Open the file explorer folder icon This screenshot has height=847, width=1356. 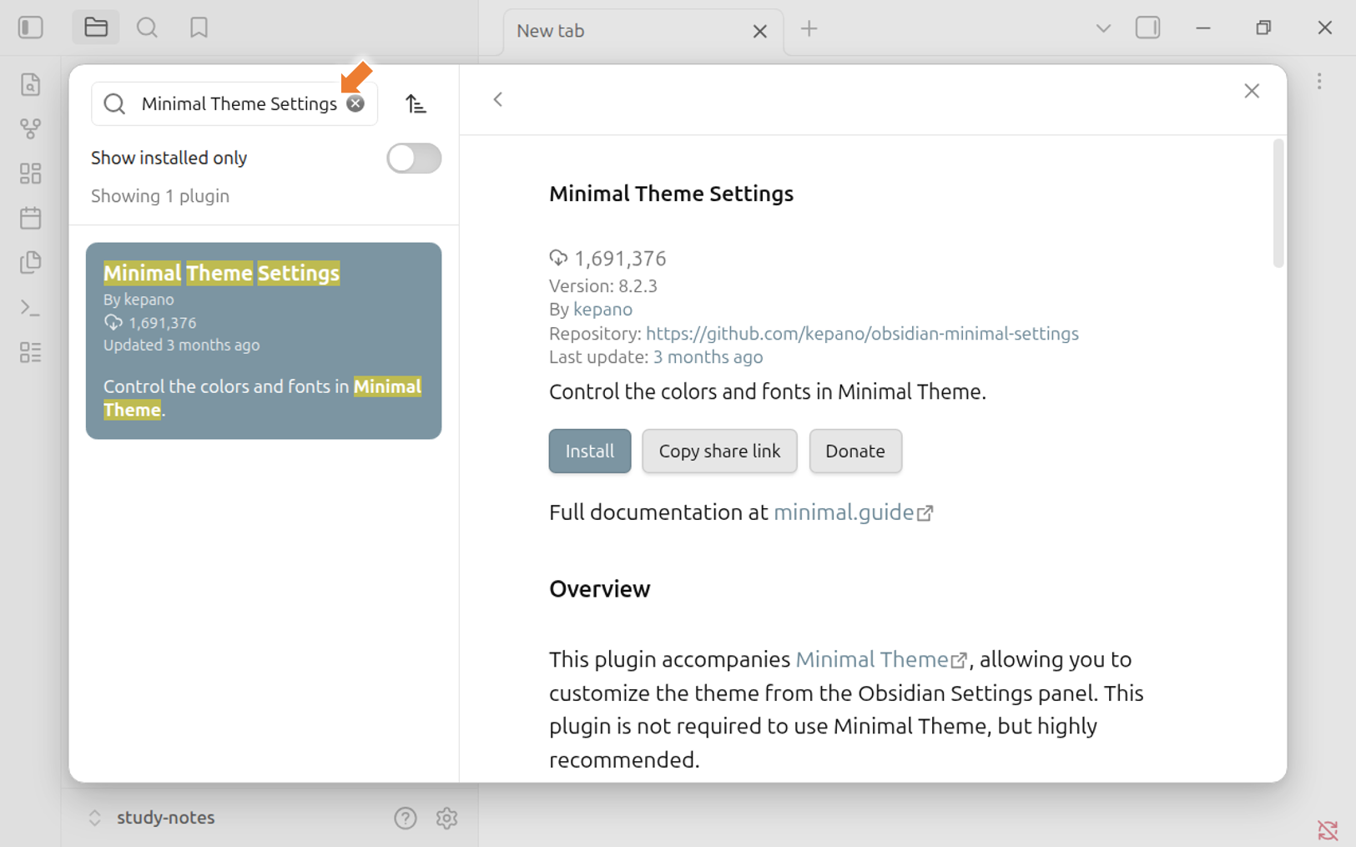pyautogui.click(x=96, y=28)
